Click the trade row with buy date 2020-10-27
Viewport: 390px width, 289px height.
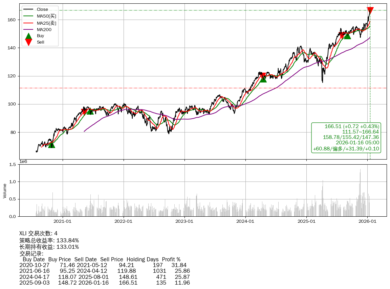point(103,265)
